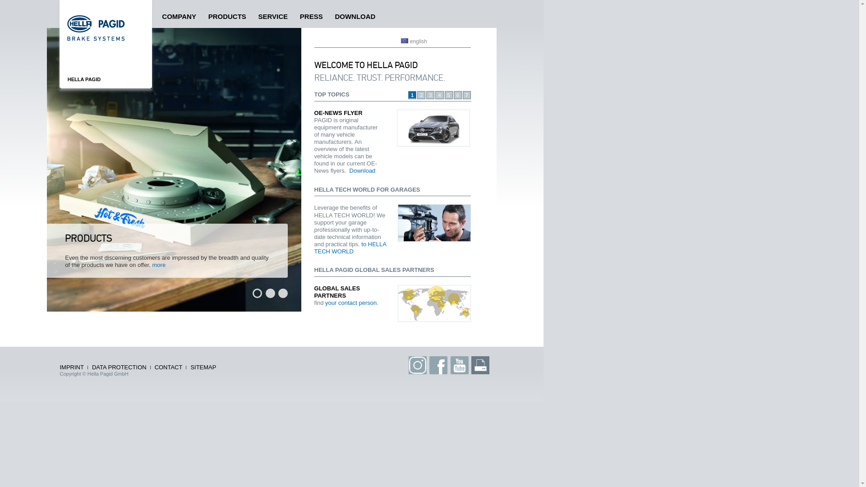
Task: Open the YouTube social icon
Action: (x=459, y=365)
